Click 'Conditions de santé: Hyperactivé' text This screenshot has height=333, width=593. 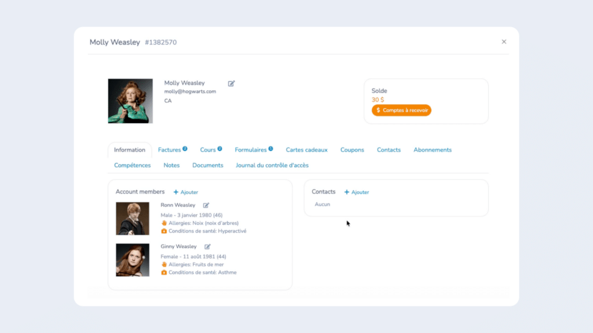tap(207, 231)
